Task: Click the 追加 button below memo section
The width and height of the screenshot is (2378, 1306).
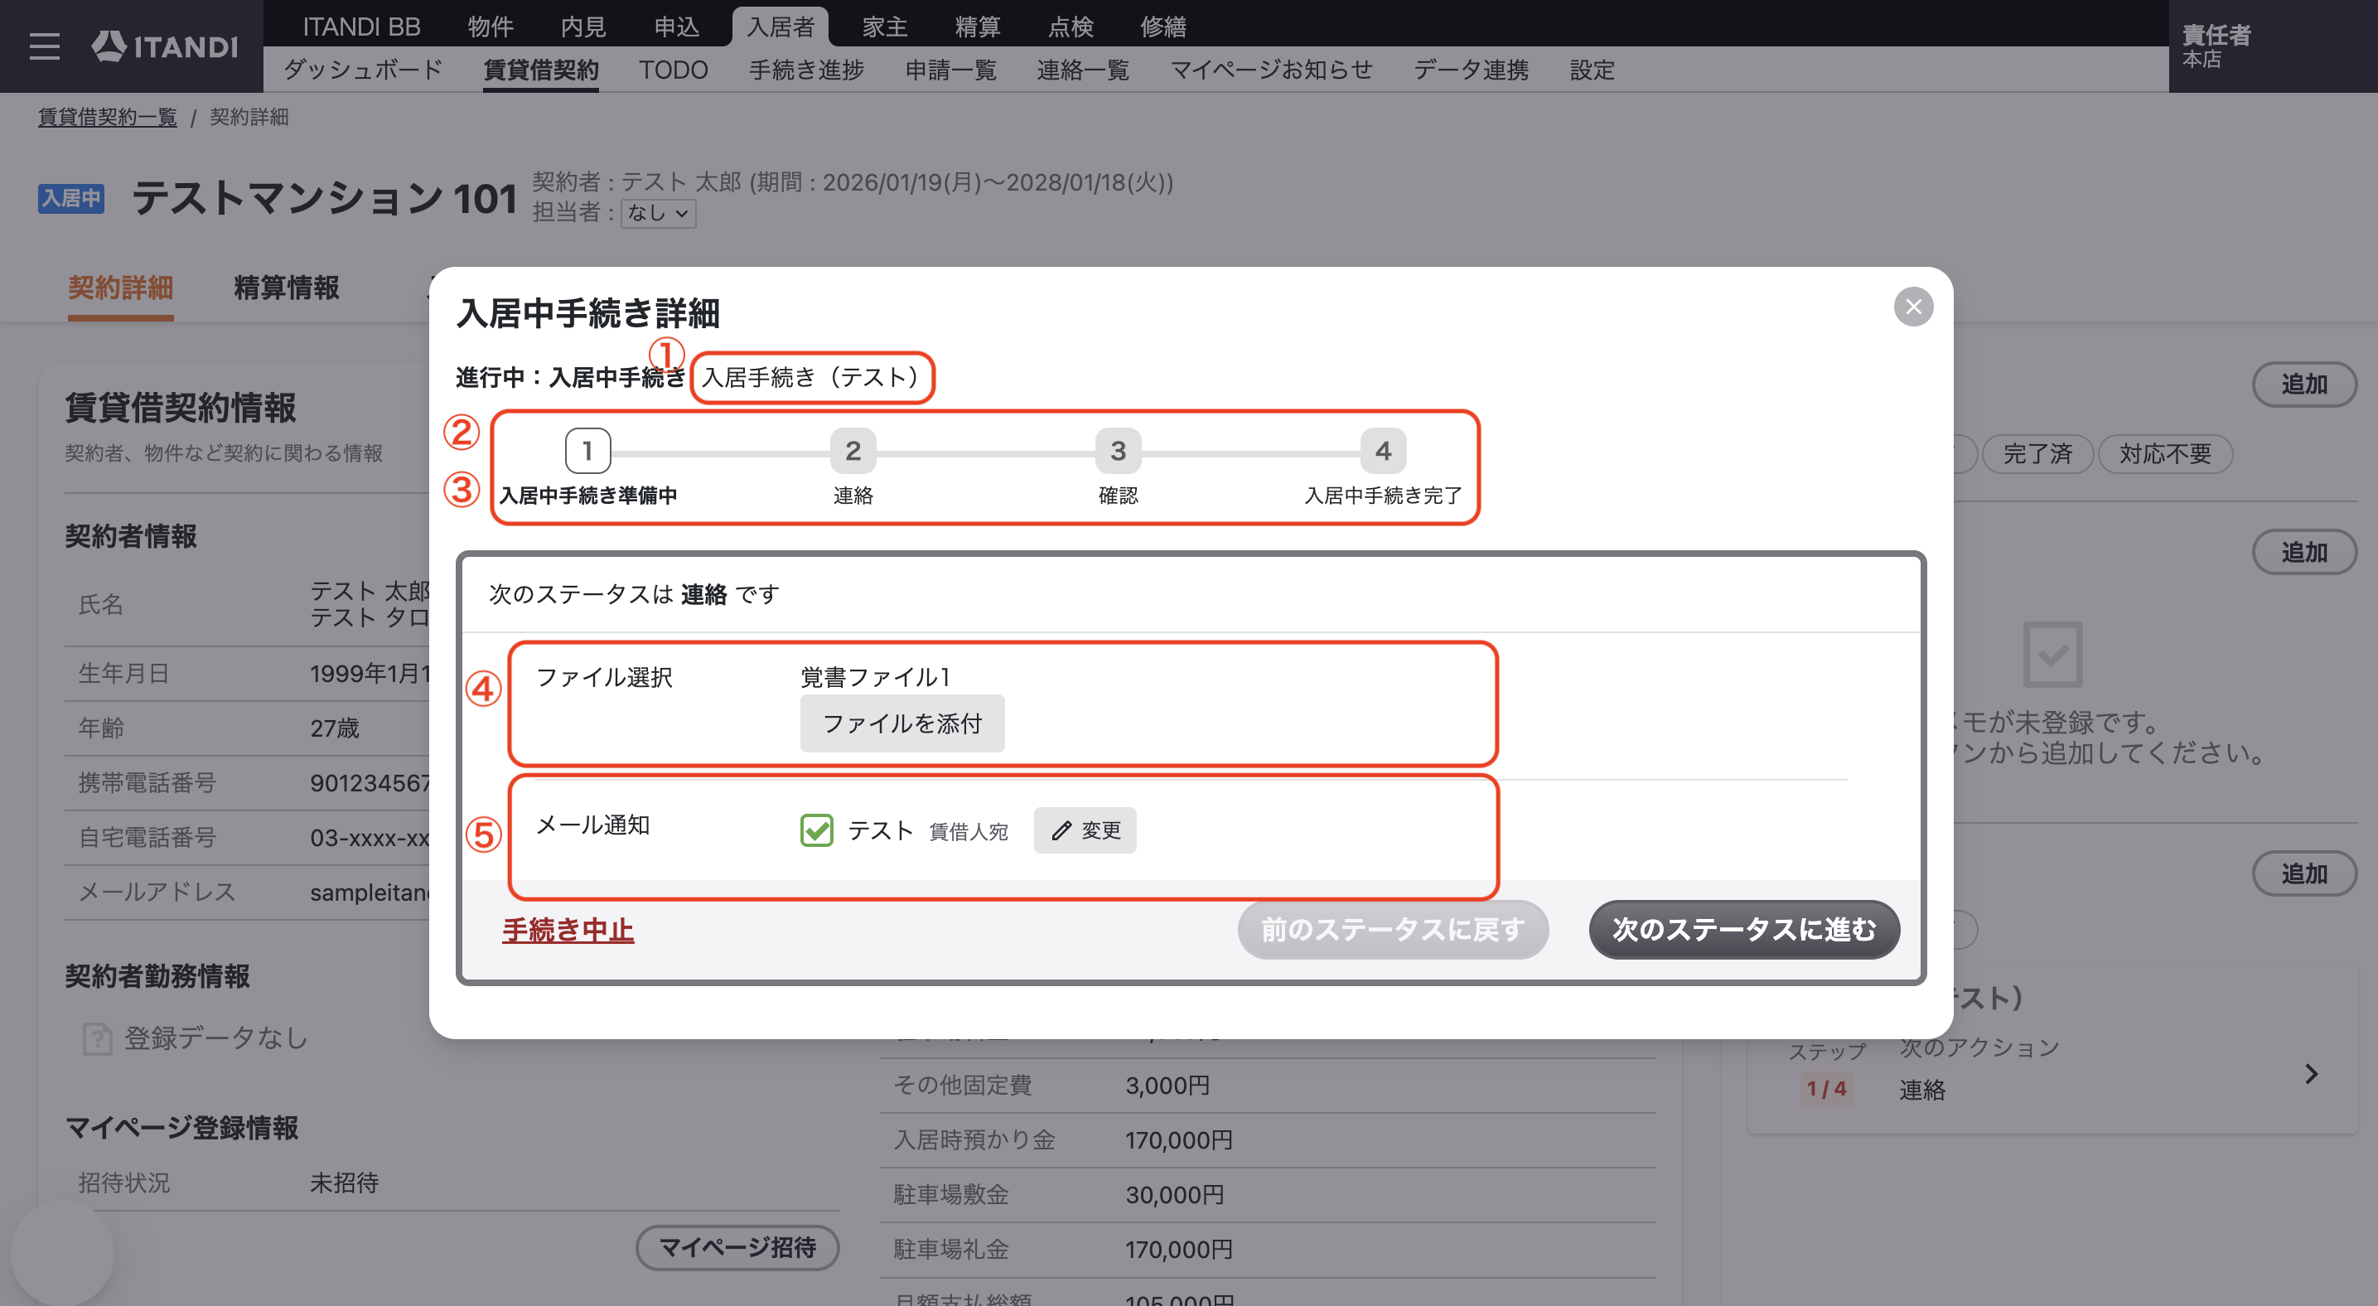Action: pos(2304,873)
